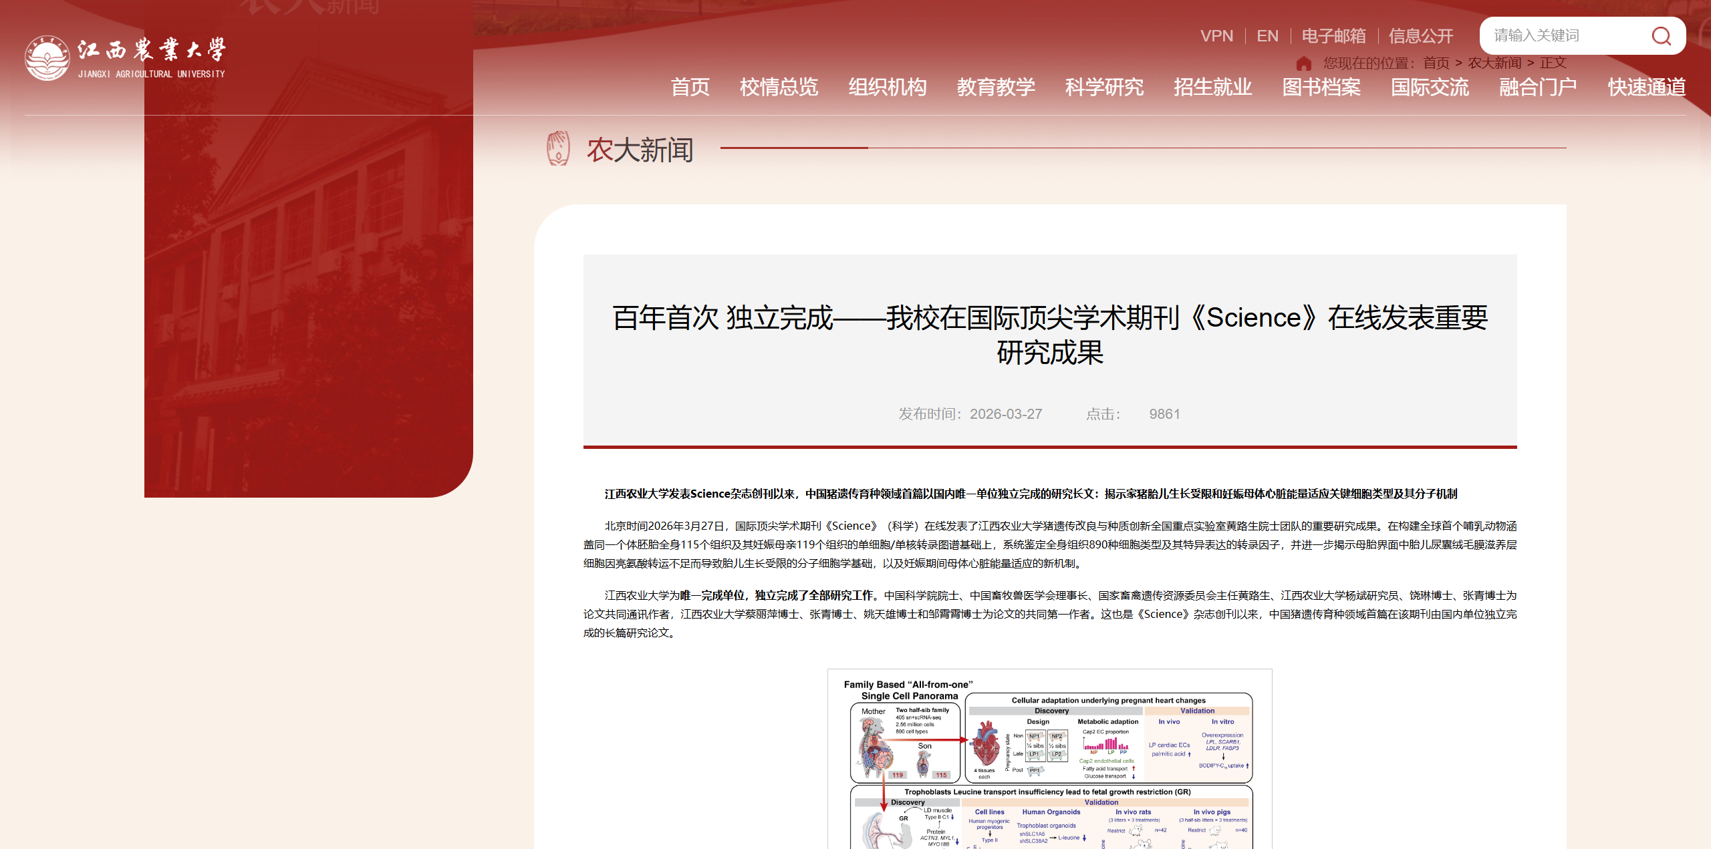Open the 校情总览 menu

[779, 87]
